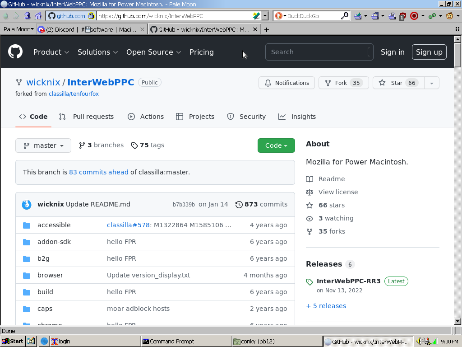Open the master branch selector dropdown
Viewport: 462px width, 347px height.
(x=43, y=145)
